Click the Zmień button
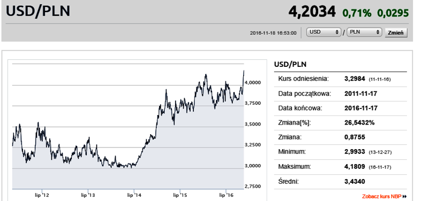The height and width of the screenshot is (201, 421). click(396, 33)
